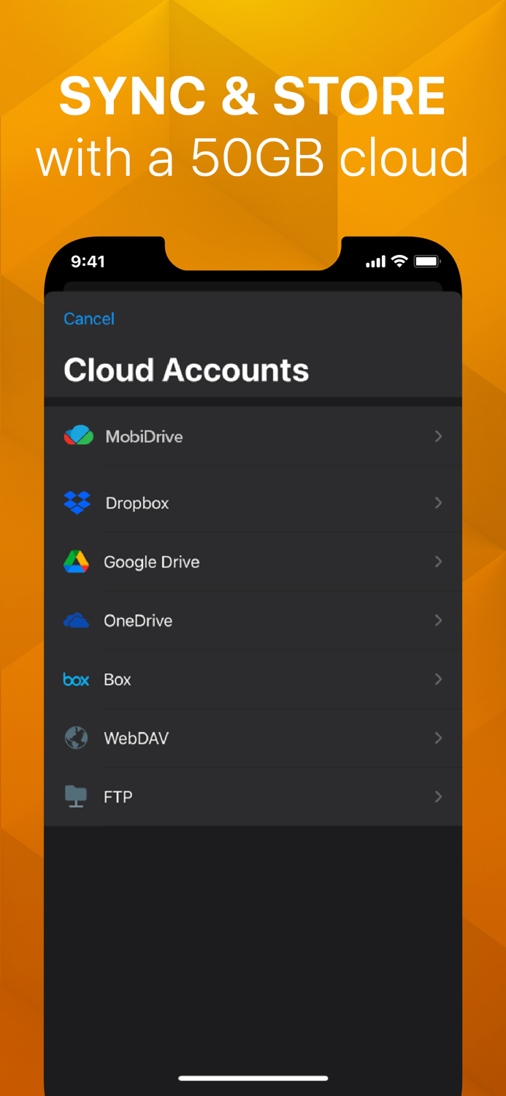This screenshot has width=506, height=1096.
Task: Select the WebDAV label
Action: [x=137, y=738]
